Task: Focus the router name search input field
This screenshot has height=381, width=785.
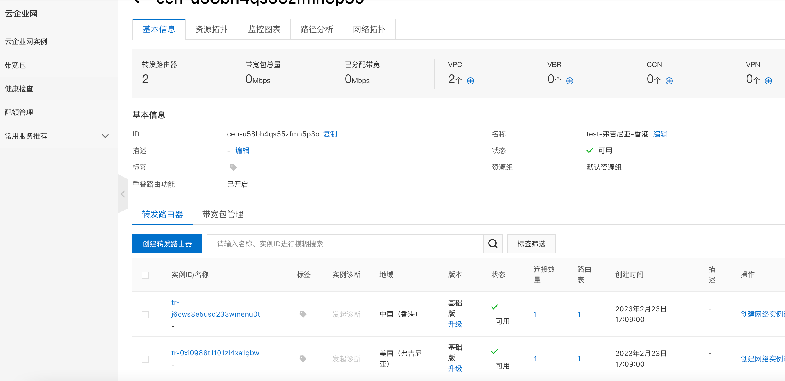Action: (345, 244)
